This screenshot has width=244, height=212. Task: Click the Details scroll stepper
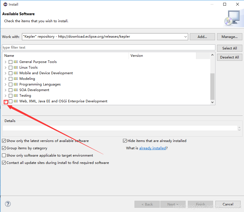(239, 128)
